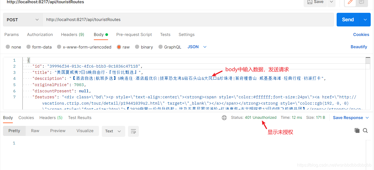Viewport: 374px width, 170px height.
Task: Click the Save icon button
Action: pos(316,2)
